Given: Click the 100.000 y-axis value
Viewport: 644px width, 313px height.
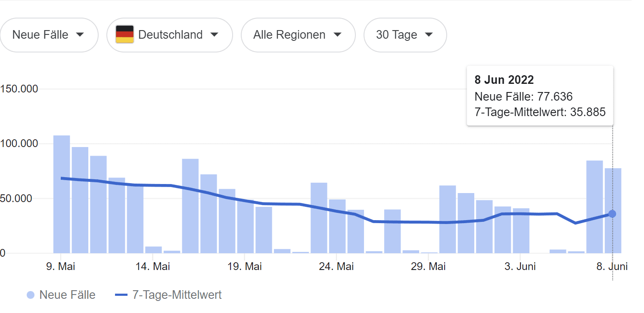Looking at the screenshot, I should coord(19,144).
